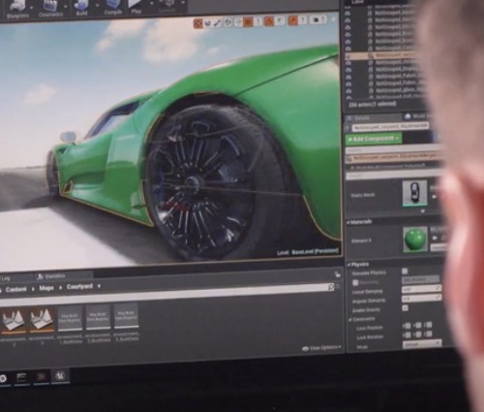Open the second taskbar application icon

(x=21, y=377)
